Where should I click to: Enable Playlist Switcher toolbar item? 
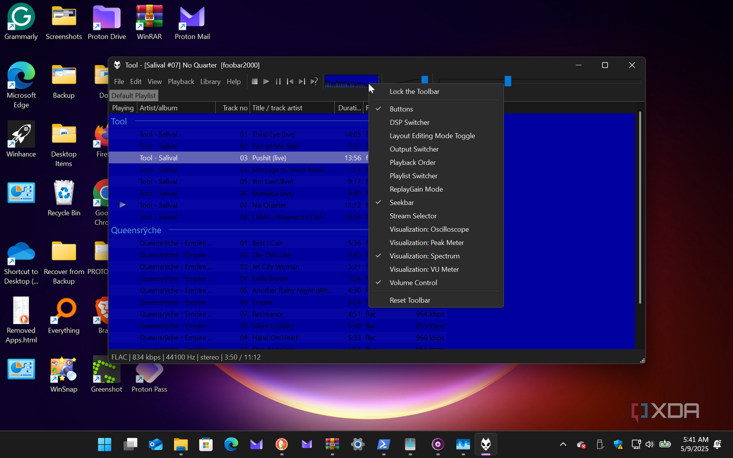[x=436, y=176]
